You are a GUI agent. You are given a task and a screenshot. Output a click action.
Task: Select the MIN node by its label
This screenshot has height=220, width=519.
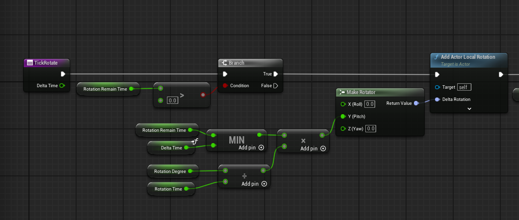tap(237, 140)
